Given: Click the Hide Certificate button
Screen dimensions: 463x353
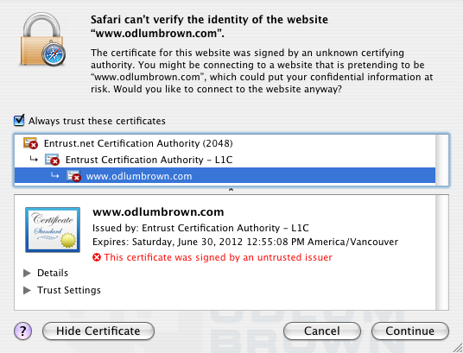Looking at the screenshot, I should 98,331.
